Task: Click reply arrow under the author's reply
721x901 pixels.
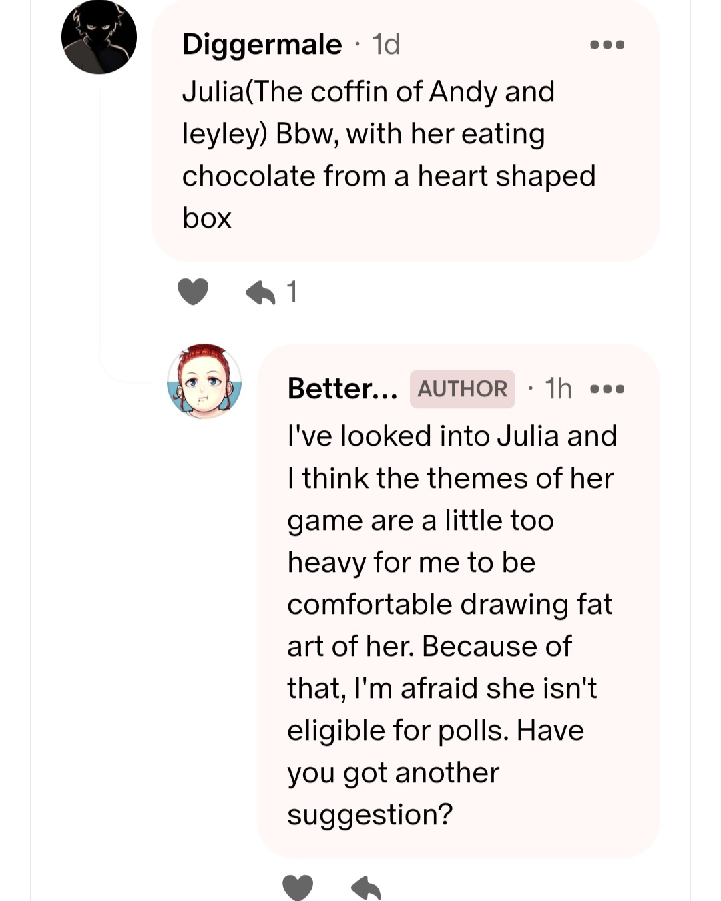Action: (366, 887)
